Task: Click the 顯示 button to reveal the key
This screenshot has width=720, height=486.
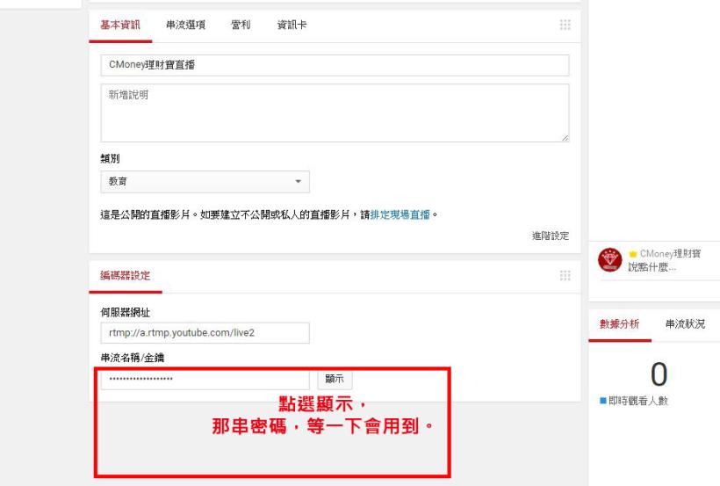Action: click(335, 379)
